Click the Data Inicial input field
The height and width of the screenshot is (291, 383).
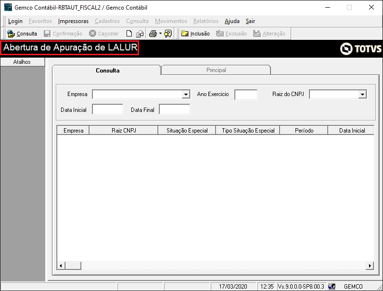108,109
